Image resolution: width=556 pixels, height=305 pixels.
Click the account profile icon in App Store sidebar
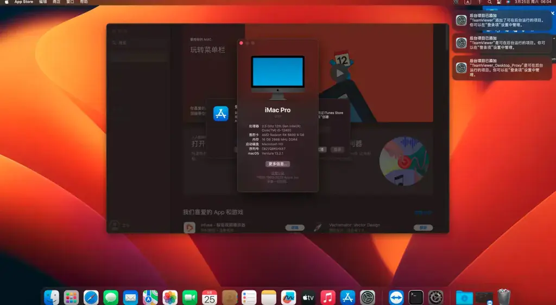click(x=115, y=225)
